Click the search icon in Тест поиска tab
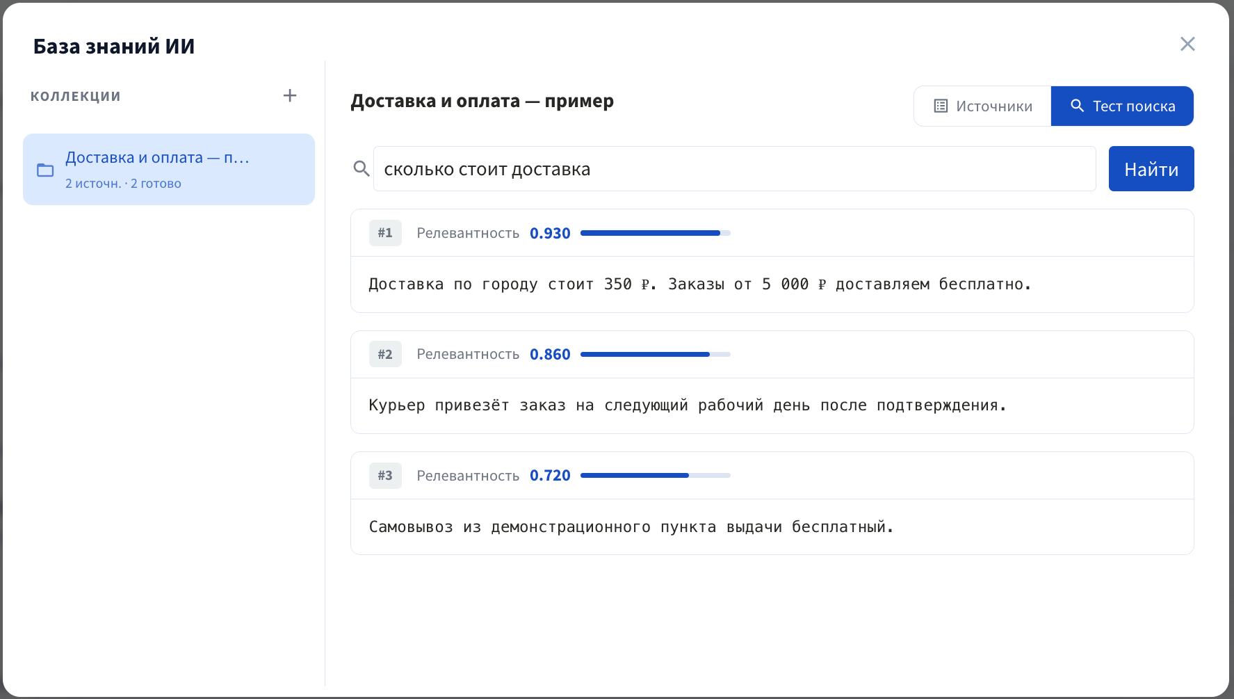 click(1077, 106)
